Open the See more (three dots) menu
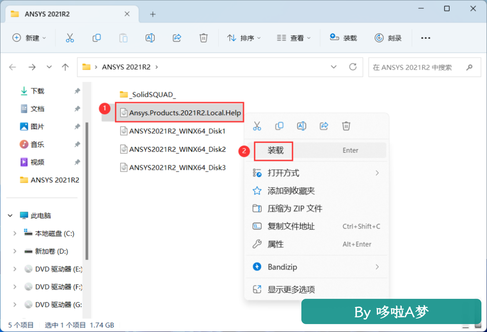Viewport: 487px width, 332px height. 426,38
